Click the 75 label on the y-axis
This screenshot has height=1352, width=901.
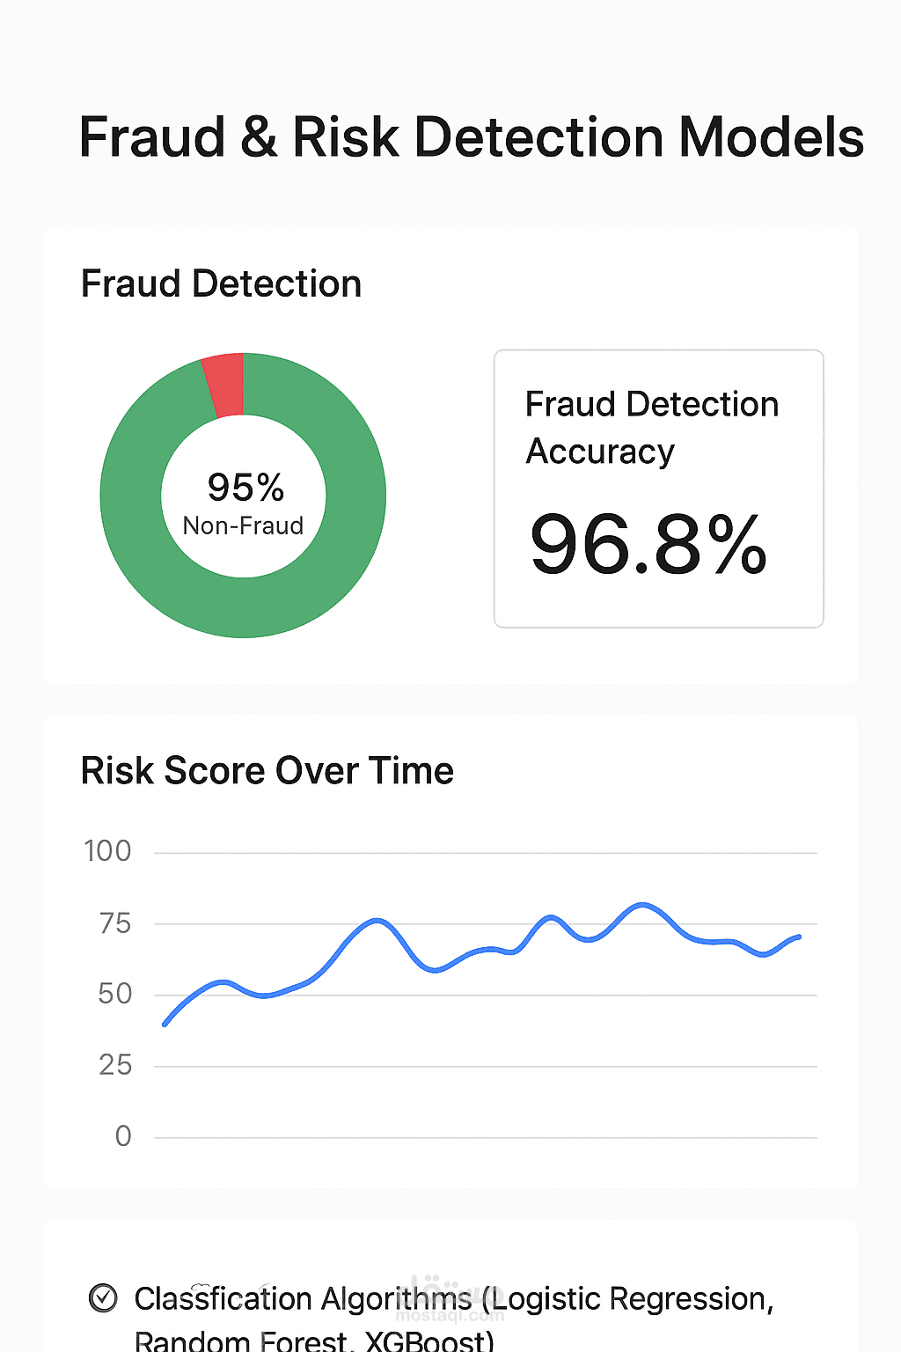click(x=115, y=923)
